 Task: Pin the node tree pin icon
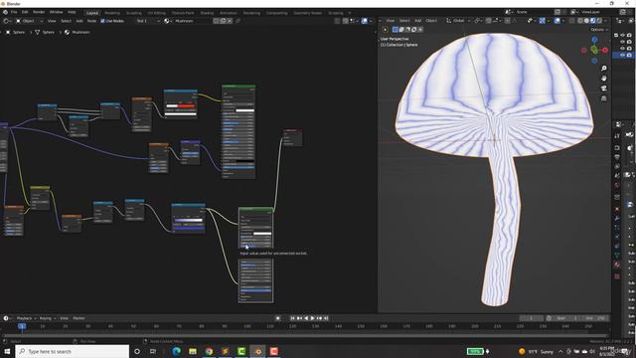point(238,21)
